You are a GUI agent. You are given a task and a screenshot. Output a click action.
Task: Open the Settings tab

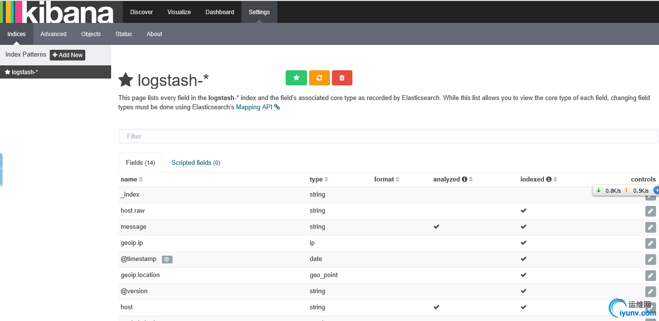click(259, 12)
